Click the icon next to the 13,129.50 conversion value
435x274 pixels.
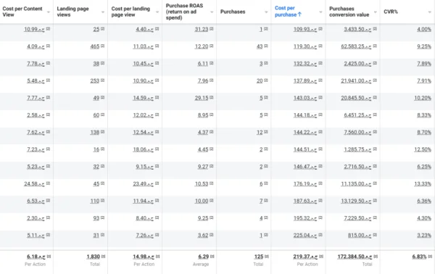(x=375, y=201)
